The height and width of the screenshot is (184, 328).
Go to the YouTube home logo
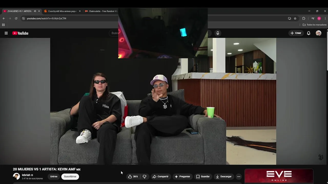pos(20,33)
